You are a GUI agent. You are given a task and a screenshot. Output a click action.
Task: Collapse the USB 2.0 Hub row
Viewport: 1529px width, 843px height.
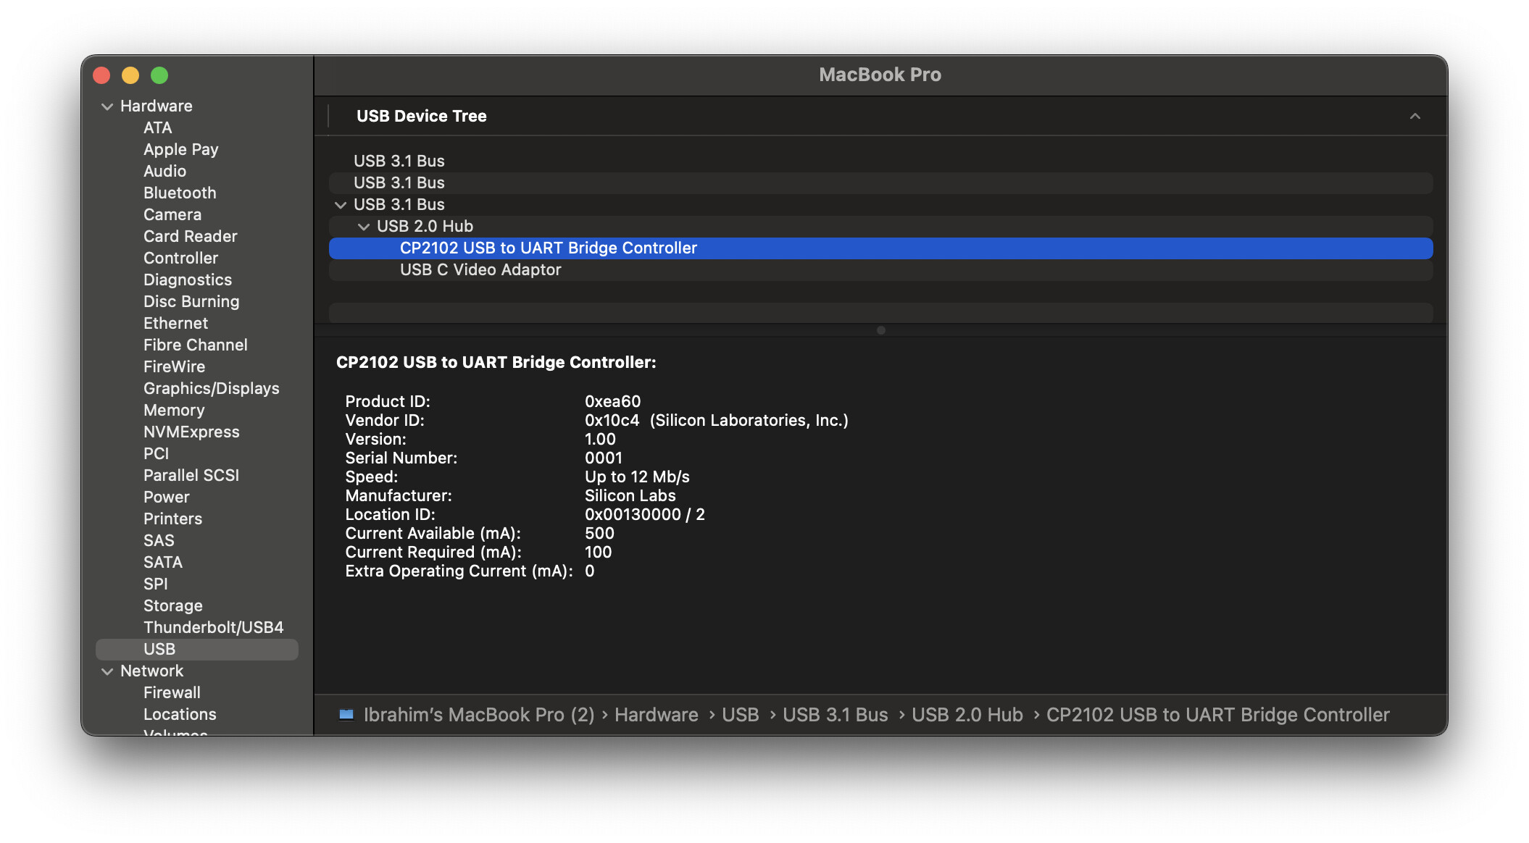coord(364,227)
